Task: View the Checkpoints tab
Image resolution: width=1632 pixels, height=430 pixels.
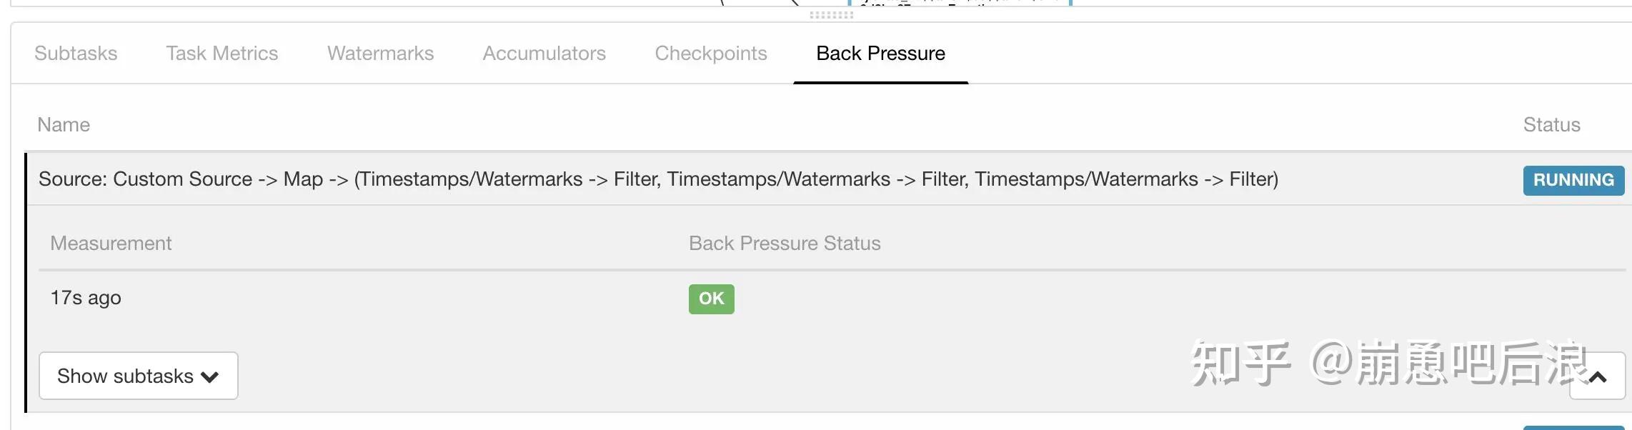Action: pyautogui.click(x=710, y=54)
